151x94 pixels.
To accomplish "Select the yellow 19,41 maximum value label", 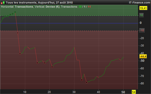I will coord(143,8).
